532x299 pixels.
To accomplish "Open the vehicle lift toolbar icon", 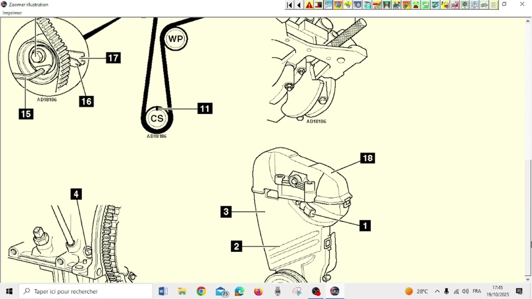I will [387, 5].
